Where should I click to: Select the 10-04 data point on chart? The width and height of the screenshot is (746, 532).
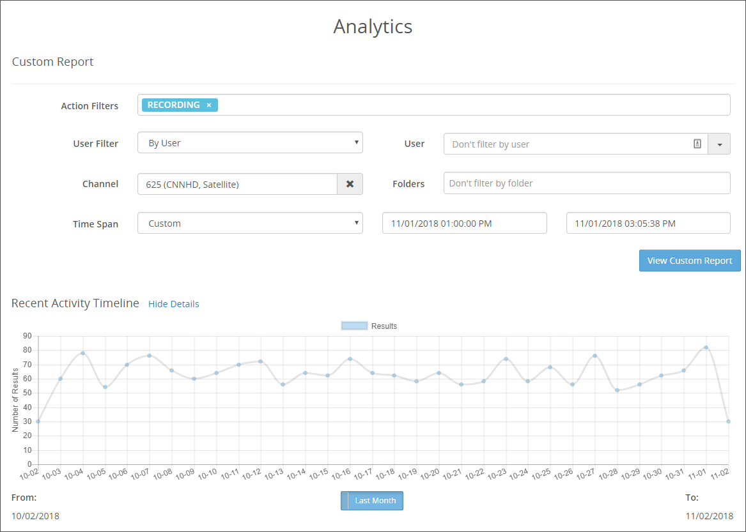[x=83, y=353]
